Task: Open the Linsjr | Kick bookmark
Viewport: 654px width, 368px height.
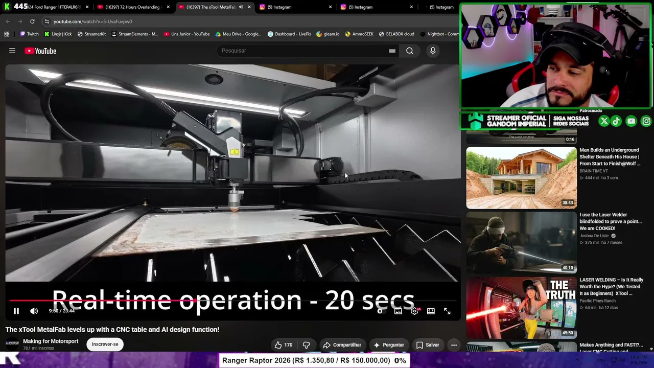Action: [x=58, y=34]
